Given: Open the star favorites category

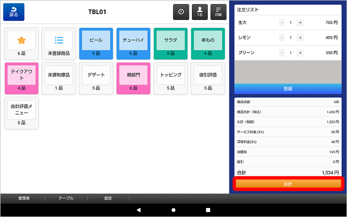Looking at the screenshot, I should [22, 42].
